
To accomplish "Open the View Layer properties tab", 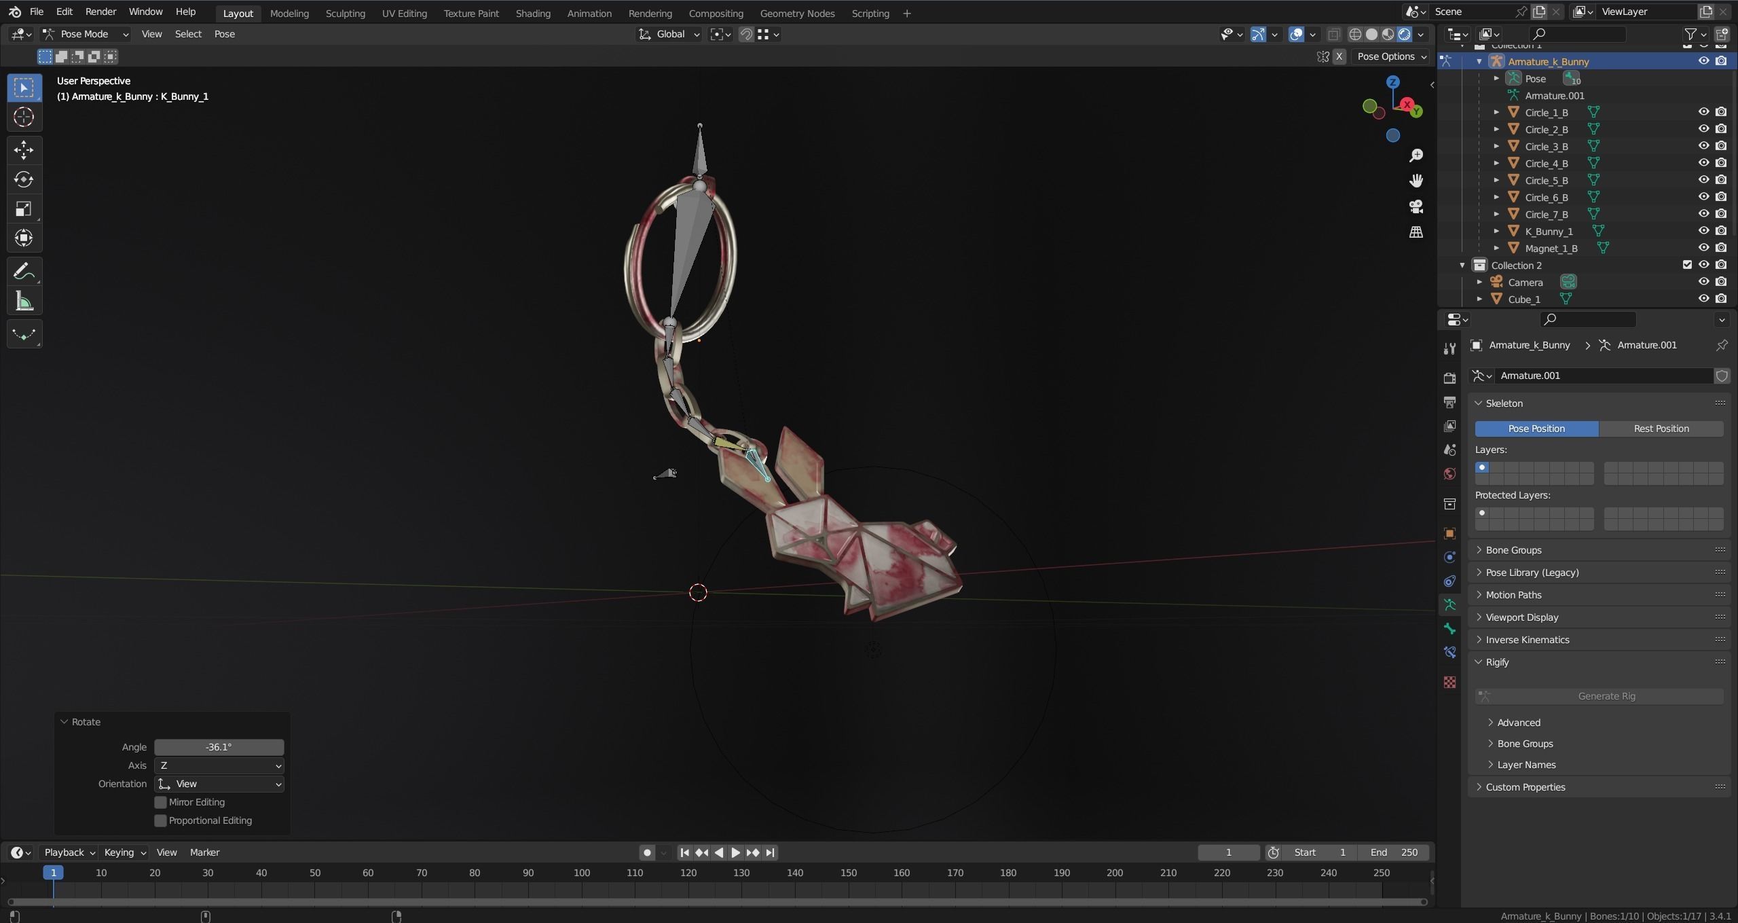I will click(1449, 426).
